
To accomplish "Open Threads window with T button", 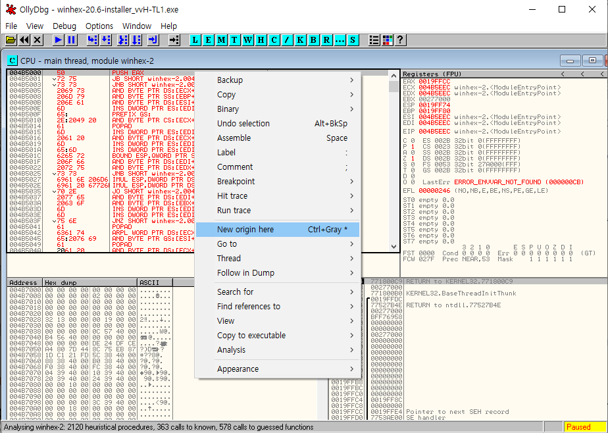I will pos(235,39).
